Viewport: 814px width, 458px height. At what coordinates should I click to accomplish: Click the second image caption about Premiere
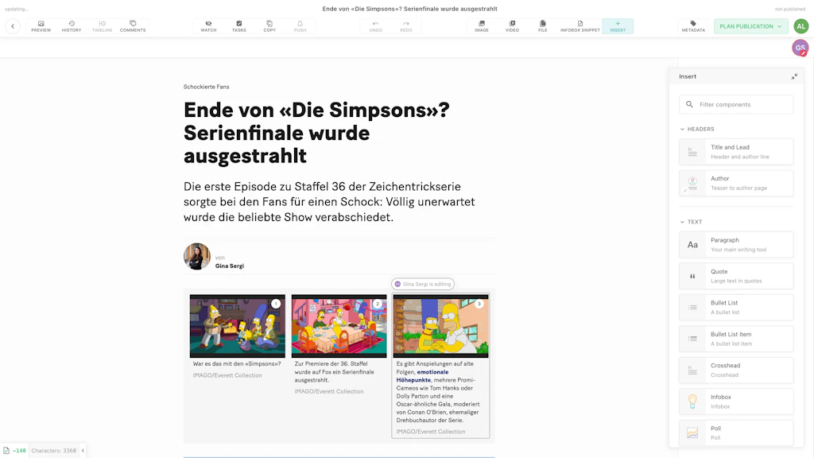coord(335,372)
